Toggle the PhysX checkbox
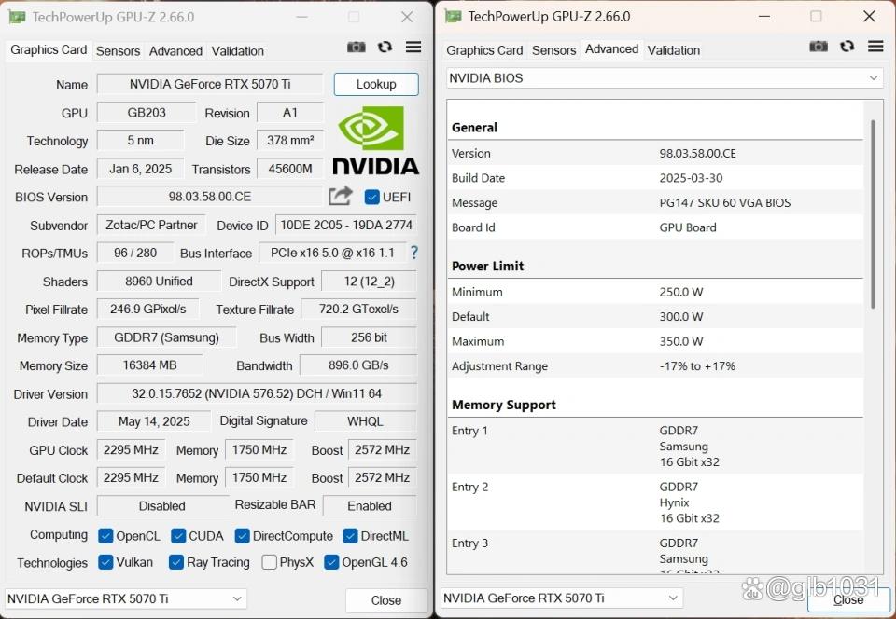The width and height of the screenshot is (896, 619). coord(270,562)
